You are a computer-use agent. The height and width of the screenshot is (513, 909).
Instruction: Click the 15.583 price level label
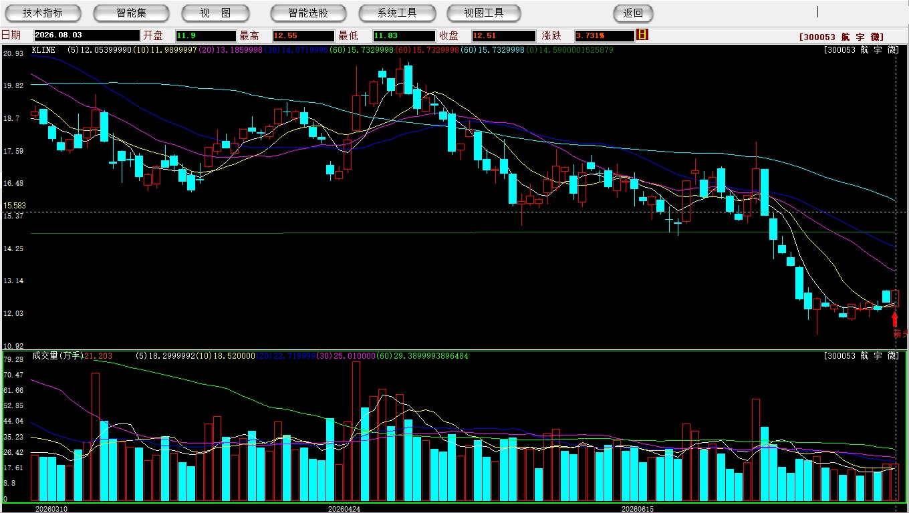tap(14, 206)
